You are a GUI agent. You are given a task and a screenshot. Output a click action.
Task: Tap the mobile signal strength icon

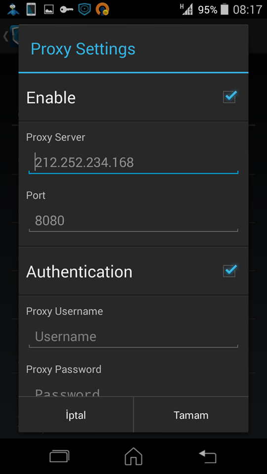186,9
